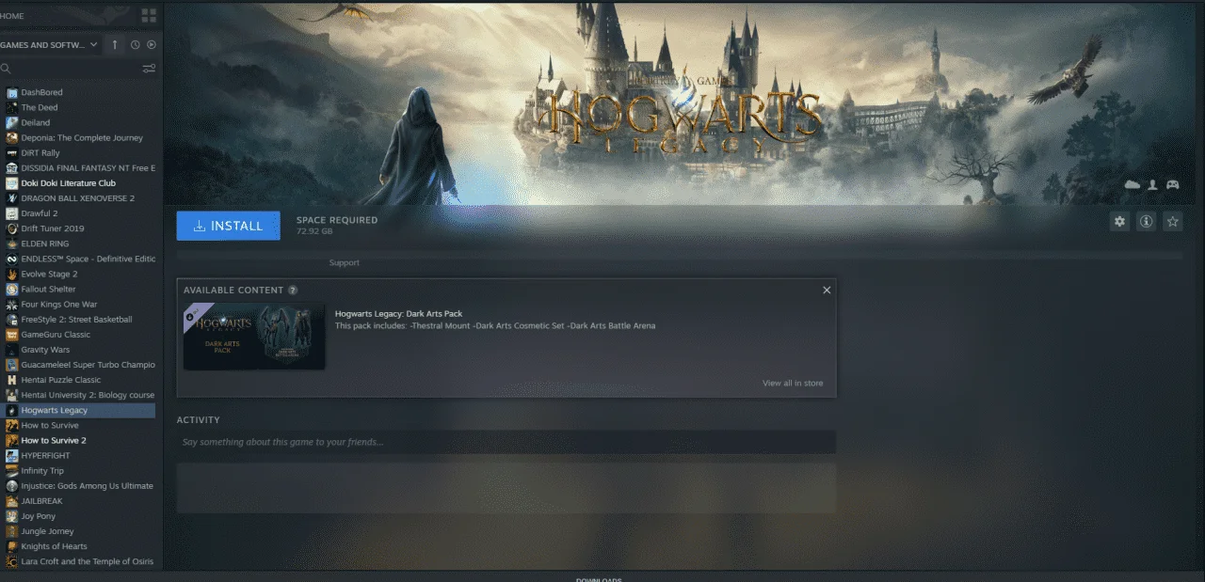Toggle the ready-to-play filter icon
The height and width of the screenshot is (582, 1205).
click(152, 44)
